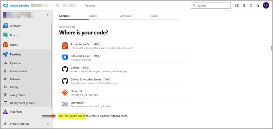Open the UF user avatar menu

click(266, 5)
